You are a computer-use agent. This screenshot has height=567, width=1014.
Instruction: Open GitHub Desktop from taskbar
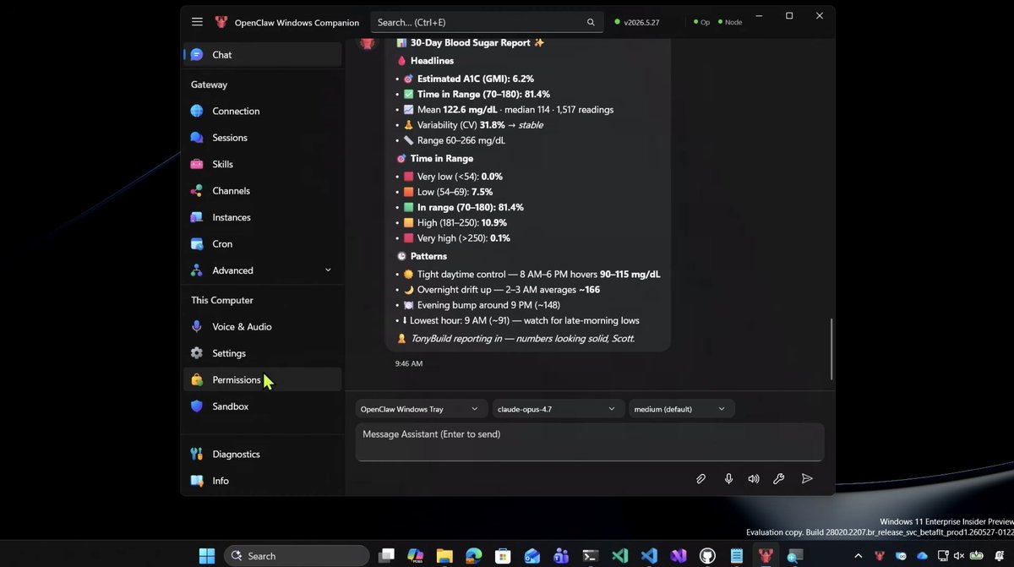[707, 555]
